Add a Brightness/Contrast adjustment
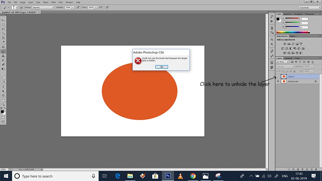 pos(285,44)
